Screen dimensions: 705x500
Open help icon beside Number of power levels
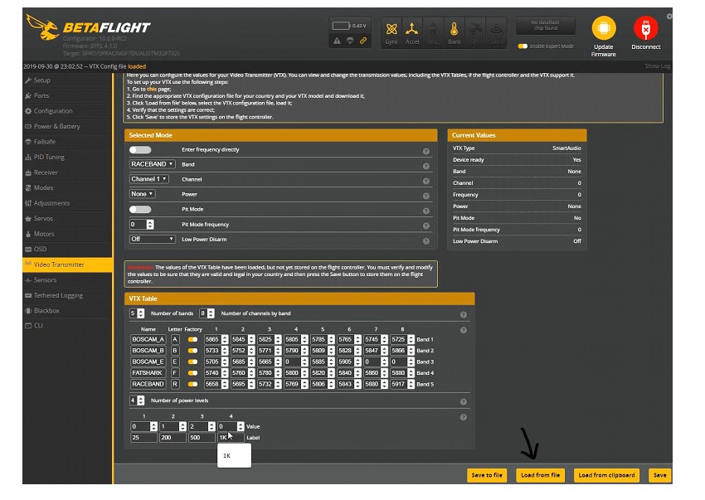point(463,402)
